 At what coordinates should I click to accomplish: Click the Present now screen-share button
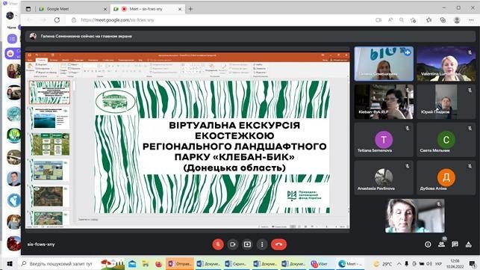click(247, 245)
